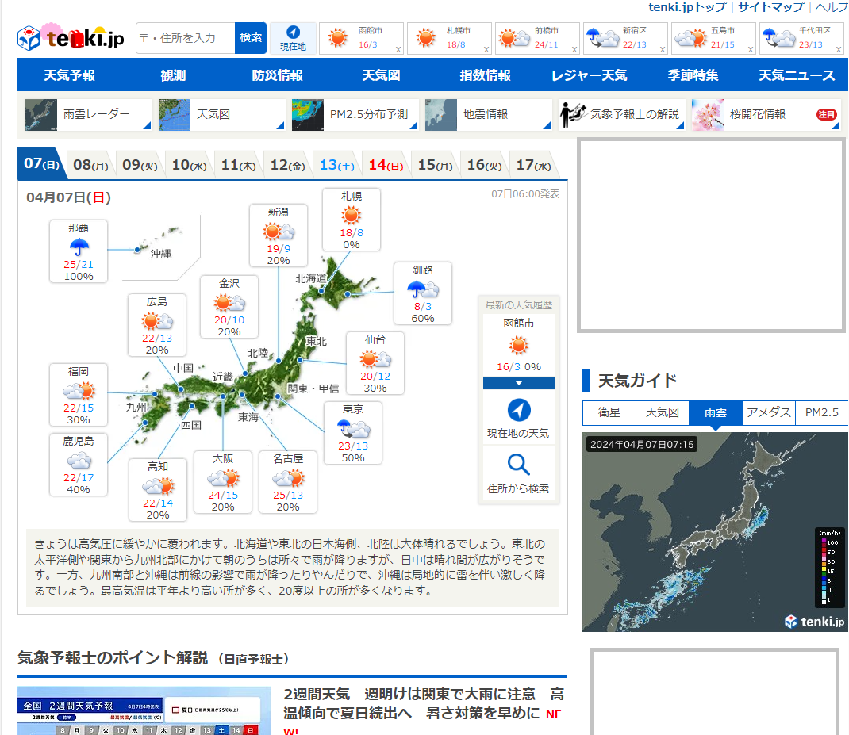Open 金沢 forecast box
The width and height of the screenshot is (849, 735).
229,307
